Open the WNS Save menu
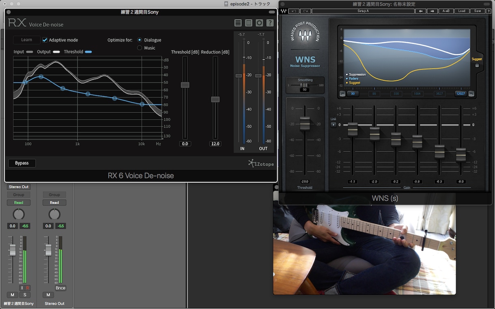 point(478,11)
